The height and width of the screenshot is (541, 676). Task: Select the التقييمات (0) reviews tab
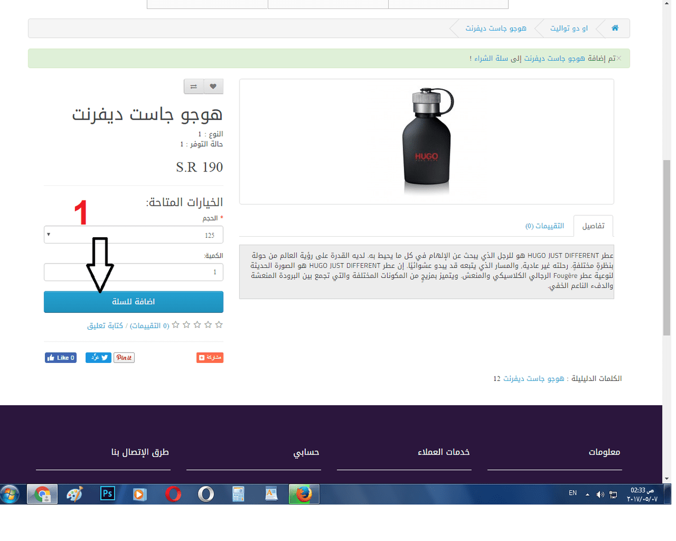coord(545,226)
